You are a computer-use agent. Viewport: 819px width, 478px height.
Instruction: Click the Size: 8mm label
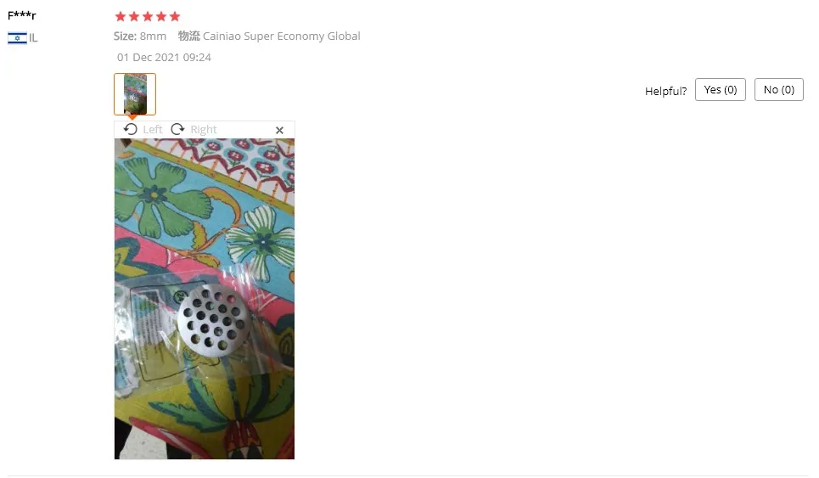coord(140,36)
